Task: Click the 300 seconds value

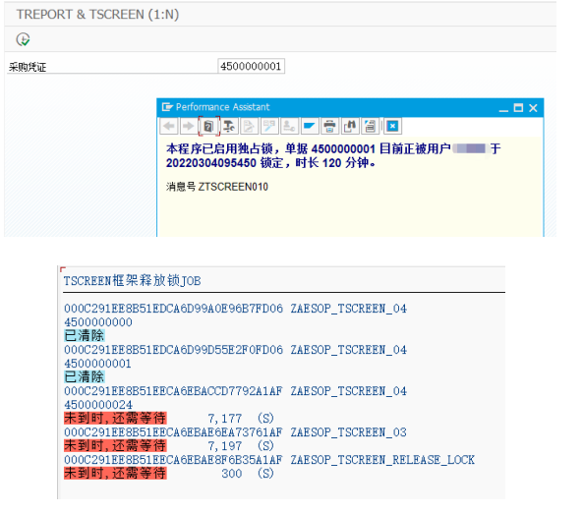Action: point(232,474)
